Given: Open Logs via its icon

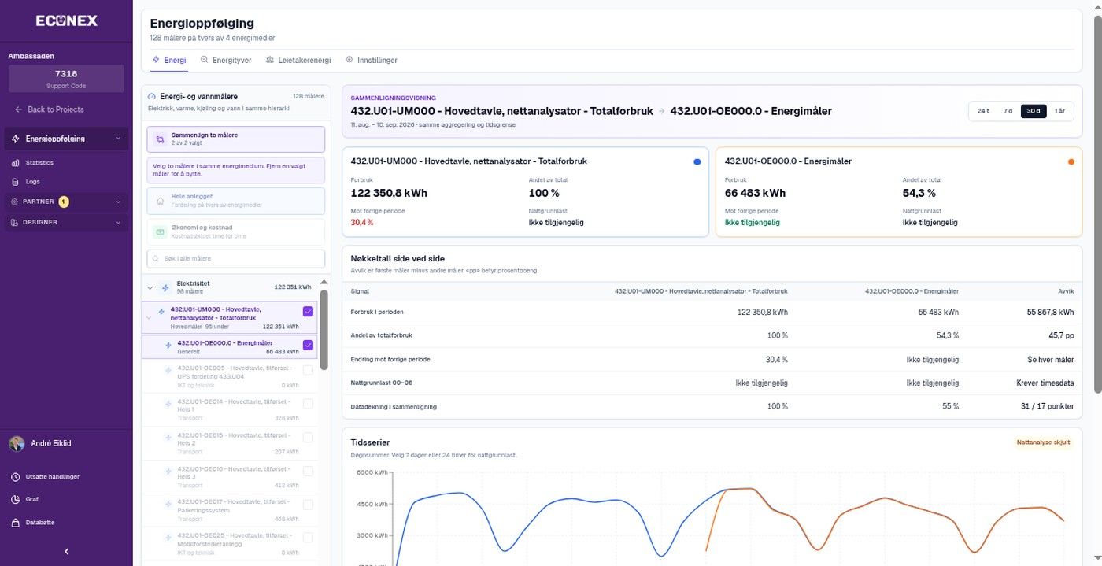Looking at the screenshot, I should pos(15,182).
